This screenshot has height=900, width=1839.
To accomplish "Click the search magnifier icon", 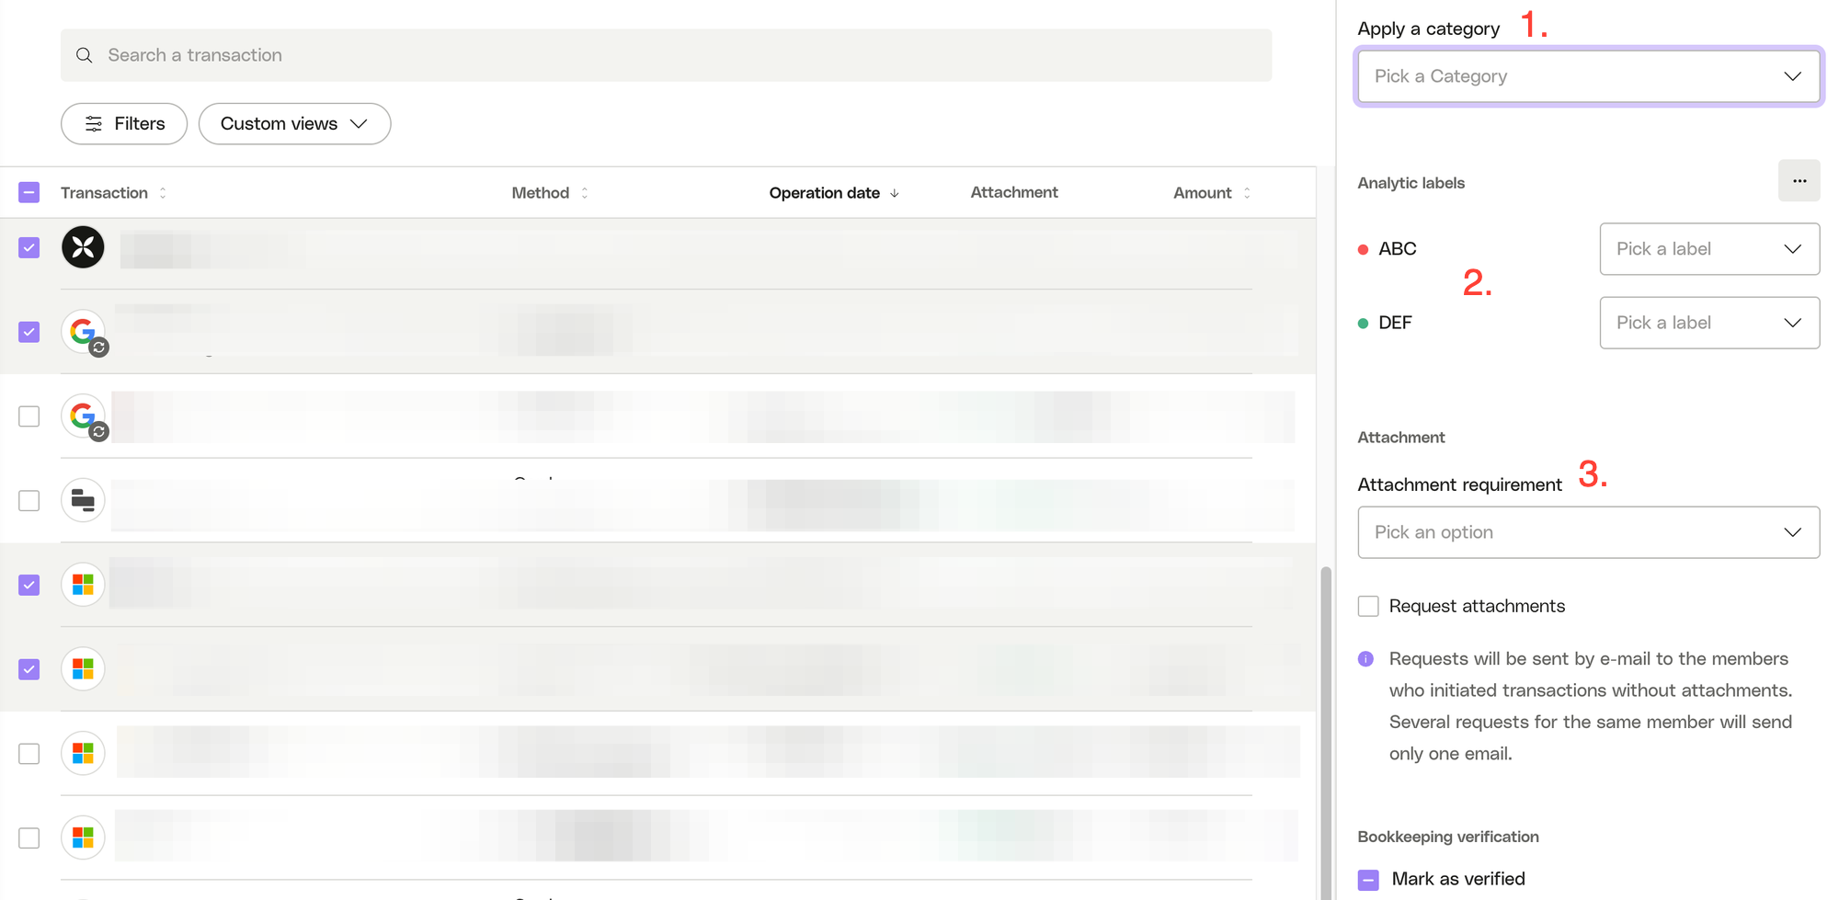I will (x=84, y=55).
